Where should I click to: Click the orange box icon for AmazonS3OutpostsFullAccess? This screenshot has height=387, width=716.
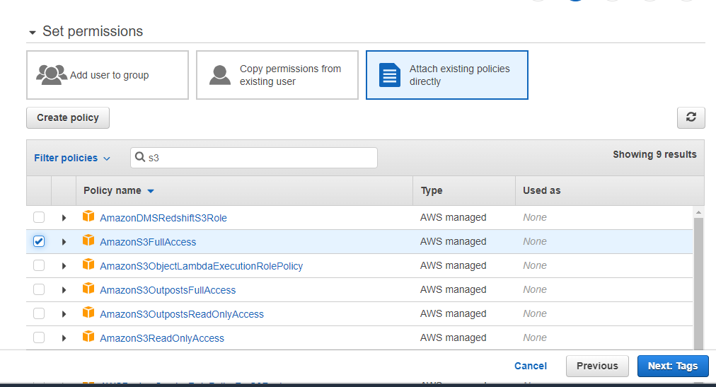[88, 289]
